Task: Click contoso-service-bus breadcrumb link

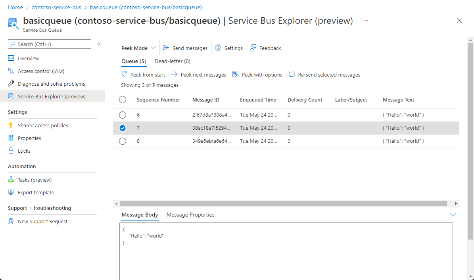Action: point(56,7)
